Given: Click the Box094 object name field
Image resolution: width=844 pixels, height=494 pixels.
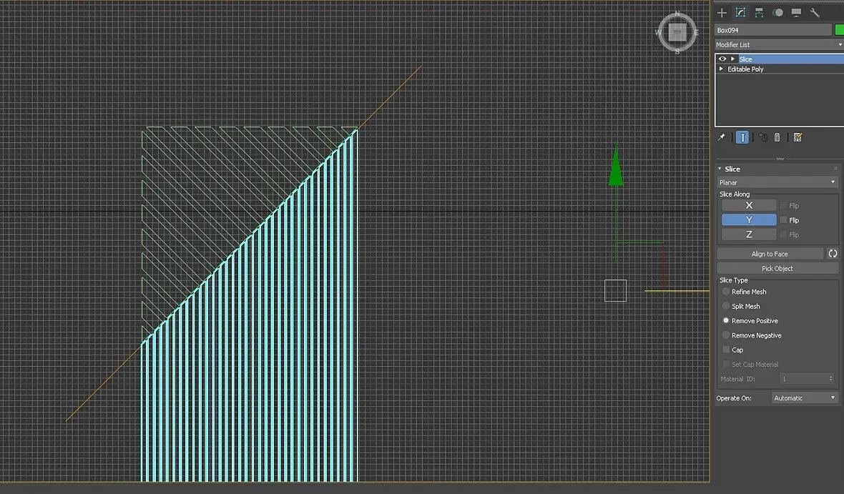Looking at the screenshot, I should coord(773,30).
